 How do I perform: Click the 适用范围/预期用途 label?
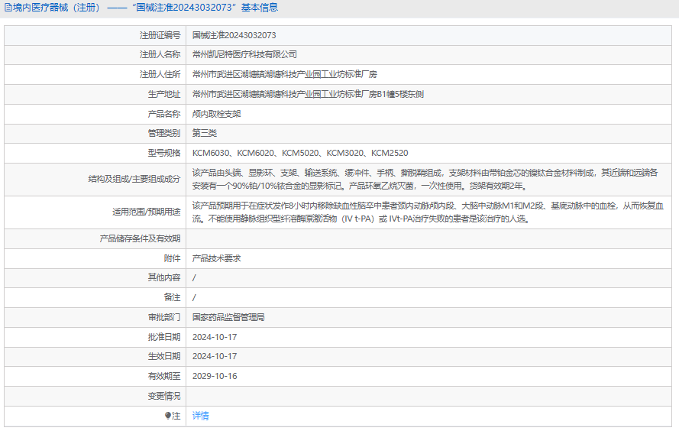(147, 212)
